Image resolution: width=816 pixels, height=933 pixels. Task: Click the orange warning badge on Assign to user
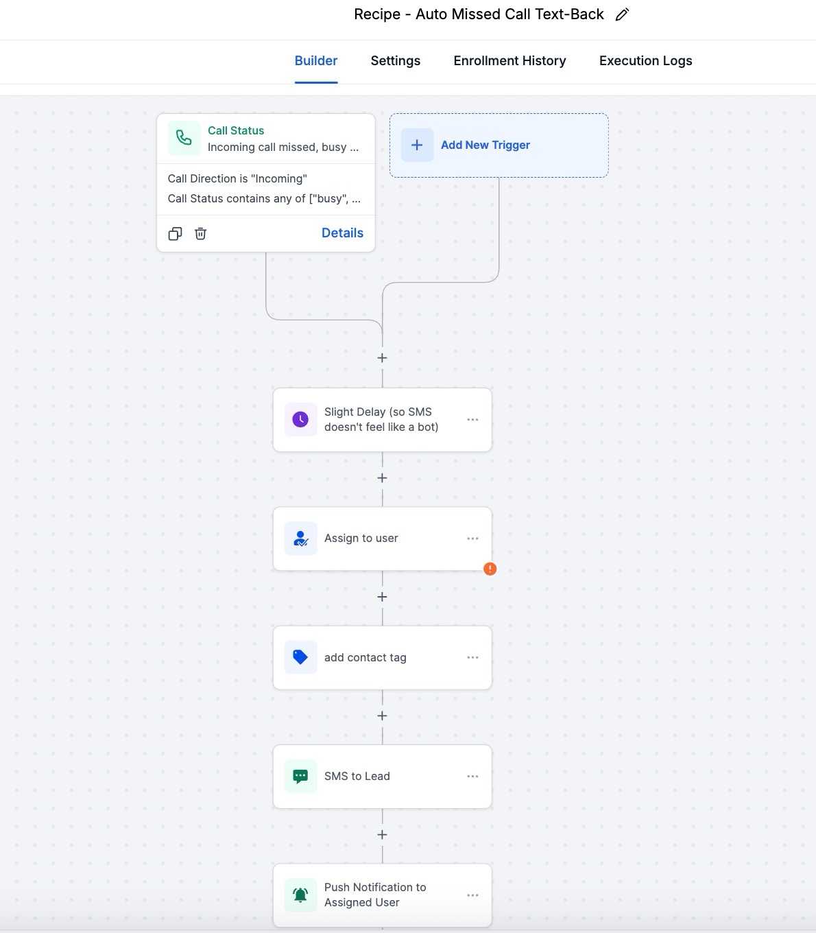coord(490,569)
